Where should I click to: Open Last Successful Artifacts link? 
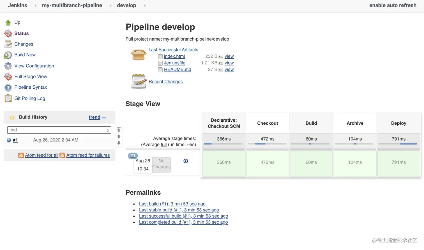(173, 49)
